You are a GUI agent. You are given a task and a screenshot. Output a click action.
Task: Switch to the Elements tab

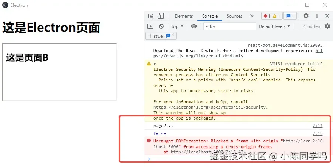(184, 16)
